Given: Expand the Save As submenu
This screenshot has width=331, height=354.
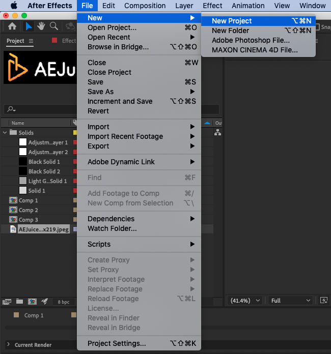Looking at the screenshot, I should pos(139,92).
